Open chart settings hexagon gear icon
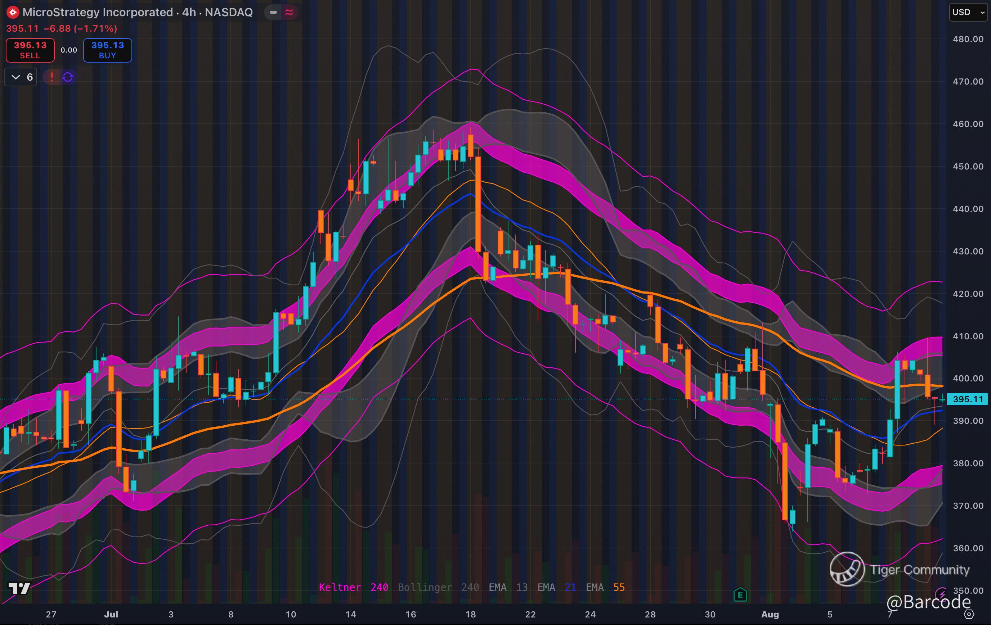Screen dimensions: 991x625 click(969, 614)
